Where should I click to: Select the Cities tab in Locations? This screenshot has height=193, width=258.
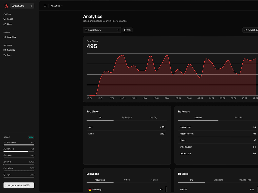127,180
